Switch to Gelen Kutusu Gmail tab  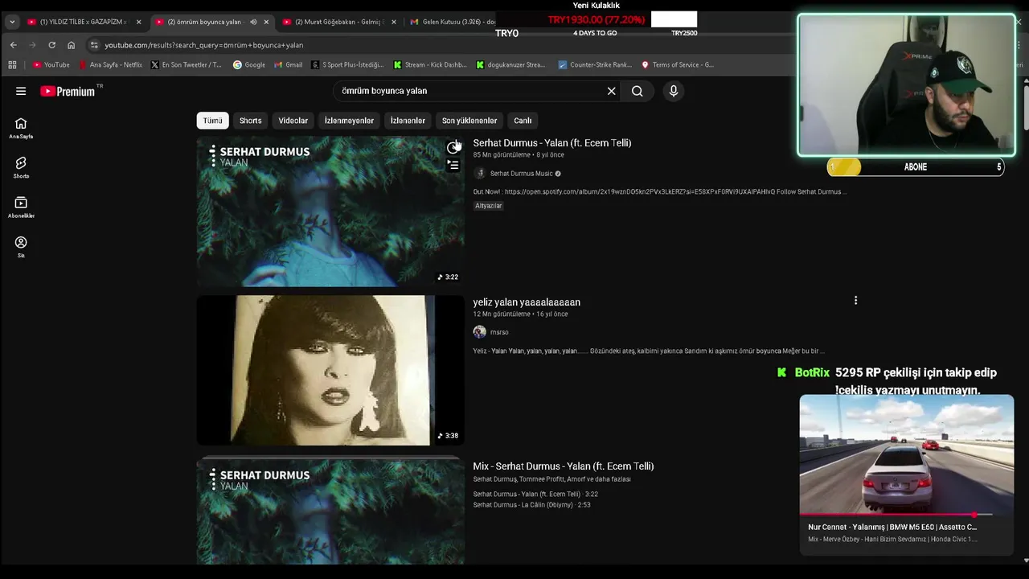pyautogui.click(x=452, y=22)
